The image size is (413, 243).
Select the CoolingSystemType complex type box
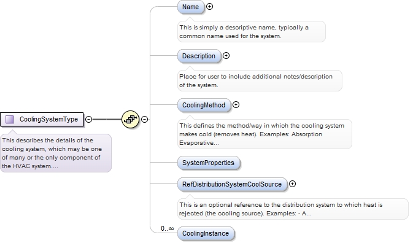[x=42, y=119]
